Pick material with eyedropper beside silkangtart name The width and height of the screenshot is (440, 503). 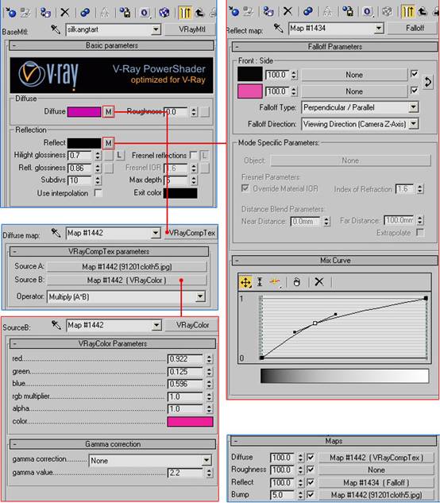[56, 29]
